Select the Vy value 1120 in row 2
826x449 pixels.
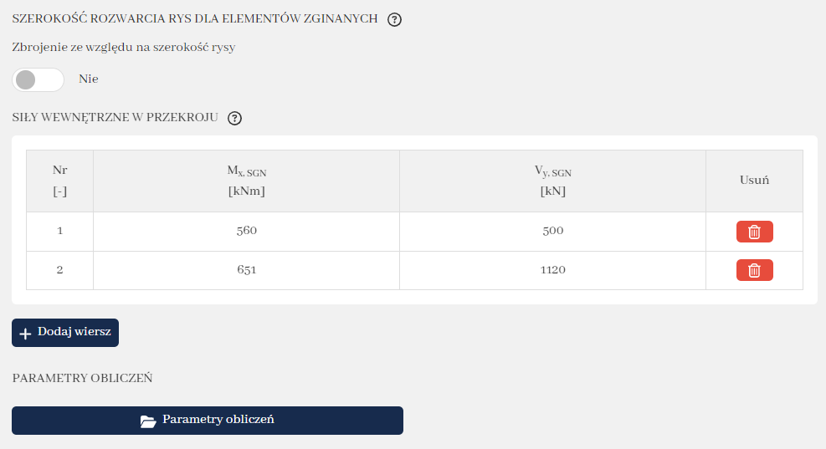(x=552, y=270)
